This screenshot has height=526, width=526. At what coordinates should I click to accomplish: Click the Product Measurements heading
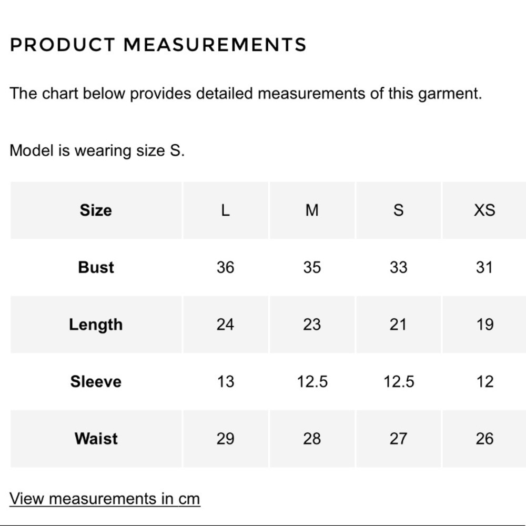pos(158,45)
